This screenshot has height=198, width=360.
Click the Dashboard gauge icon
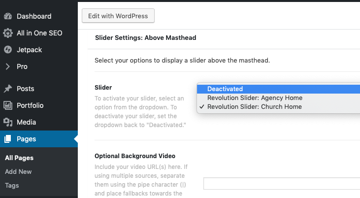(8, 16)
